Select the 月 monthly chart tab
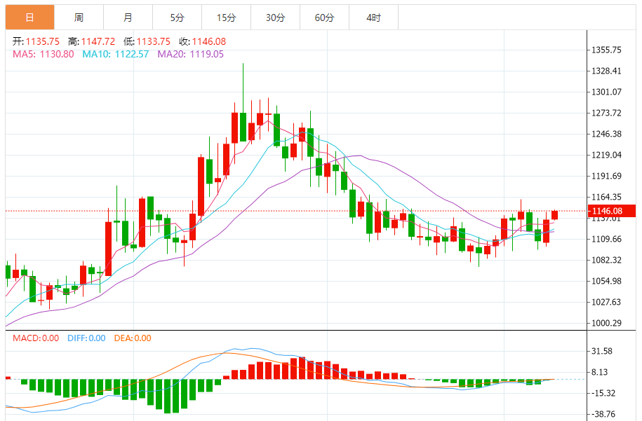642x421 pixels. point(127,18)
